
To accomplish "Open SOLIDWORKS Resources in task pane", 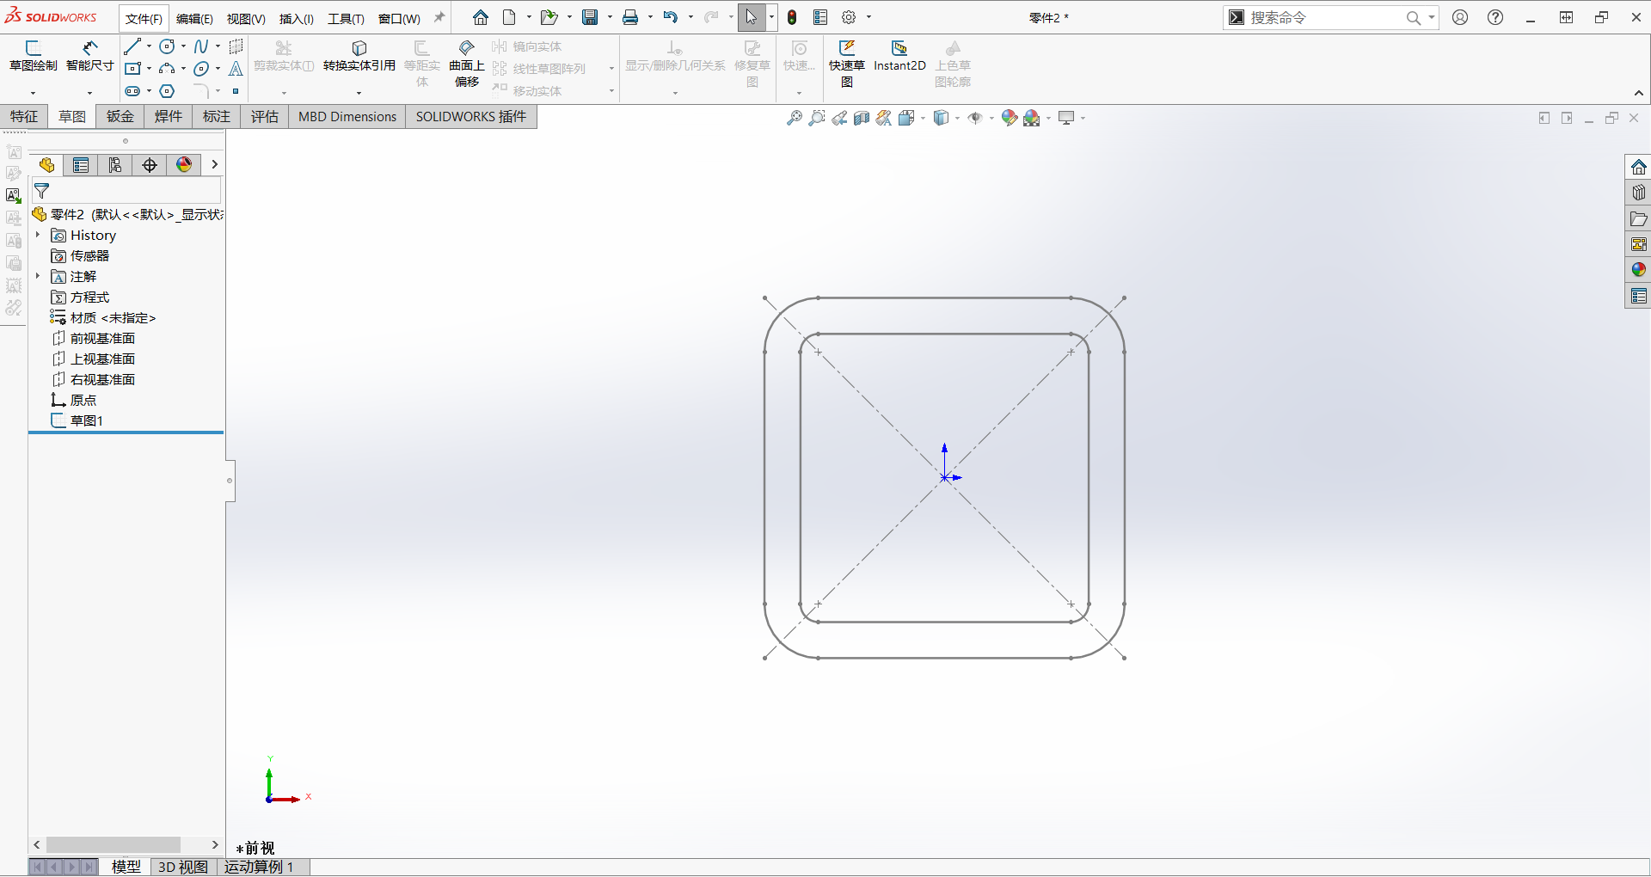I will [1639, 167].
